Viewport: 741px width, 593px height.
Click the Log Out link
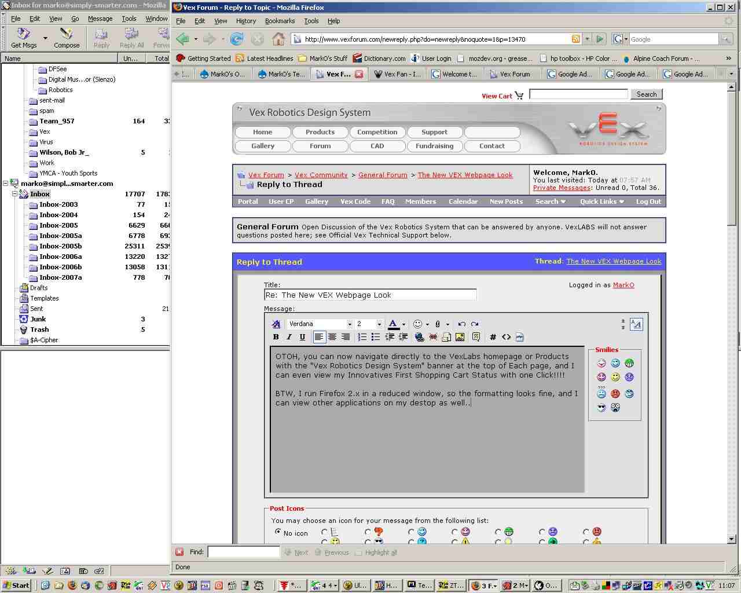pyautogui.click(x=648, y=202)
